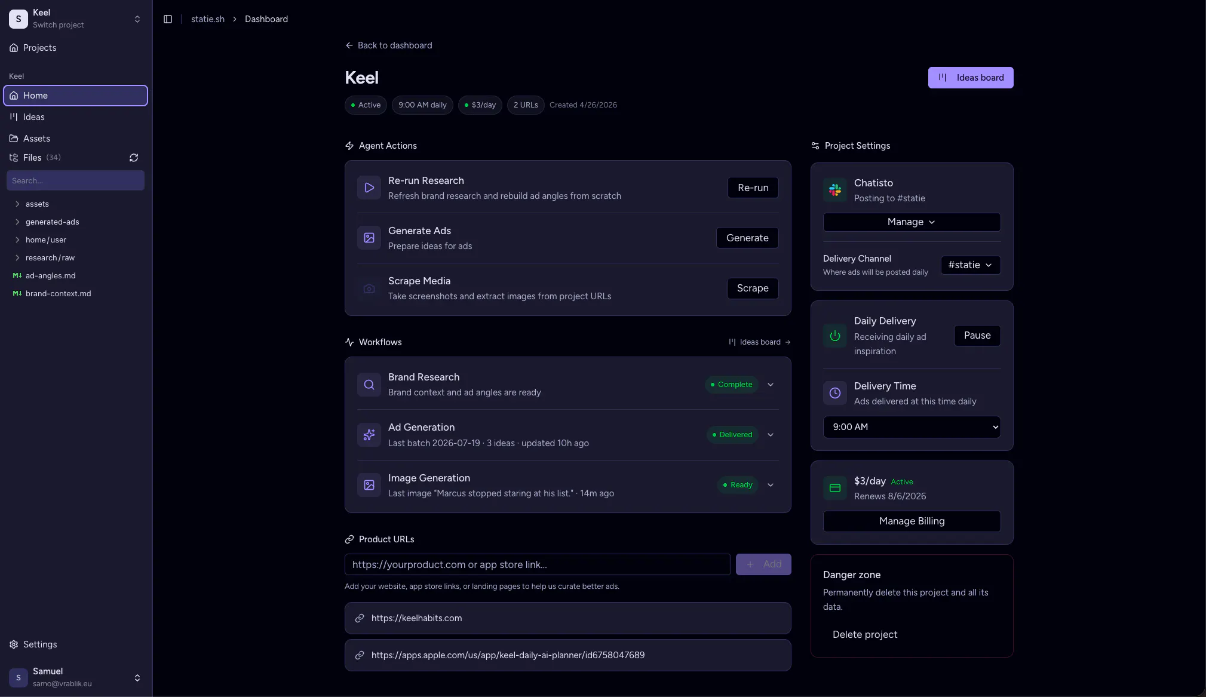1206x697 pixels.
Task: Click the link icon beside apps.apple.com URL
Action: (360, 655)
